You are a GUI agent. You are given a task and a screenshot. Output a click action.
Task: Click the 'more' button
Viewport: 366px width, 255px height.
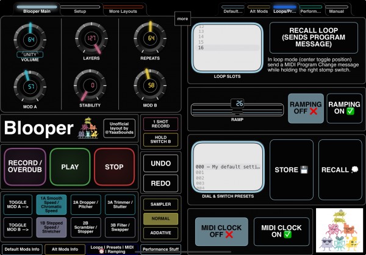182,19
